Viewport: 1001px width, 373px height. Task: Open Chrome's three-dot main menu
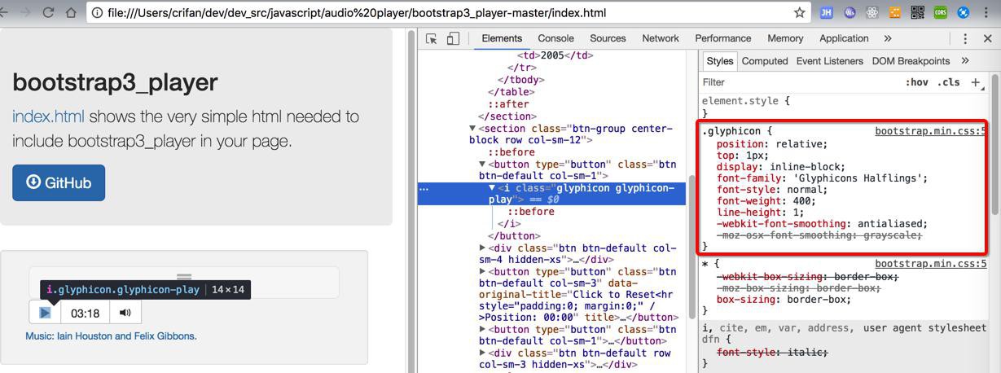[987, 12]
